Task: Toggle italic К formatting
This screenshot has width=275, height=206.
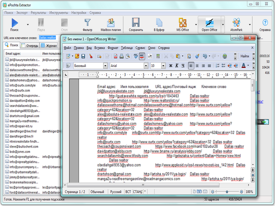Action: pyautogui.click(x=177, y=66)
